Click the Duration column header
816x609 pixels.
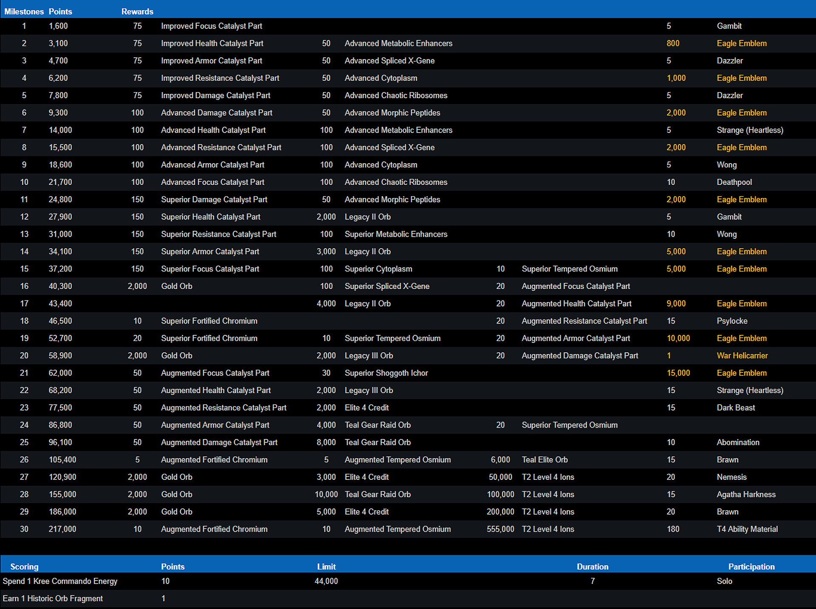coord(592,567)
